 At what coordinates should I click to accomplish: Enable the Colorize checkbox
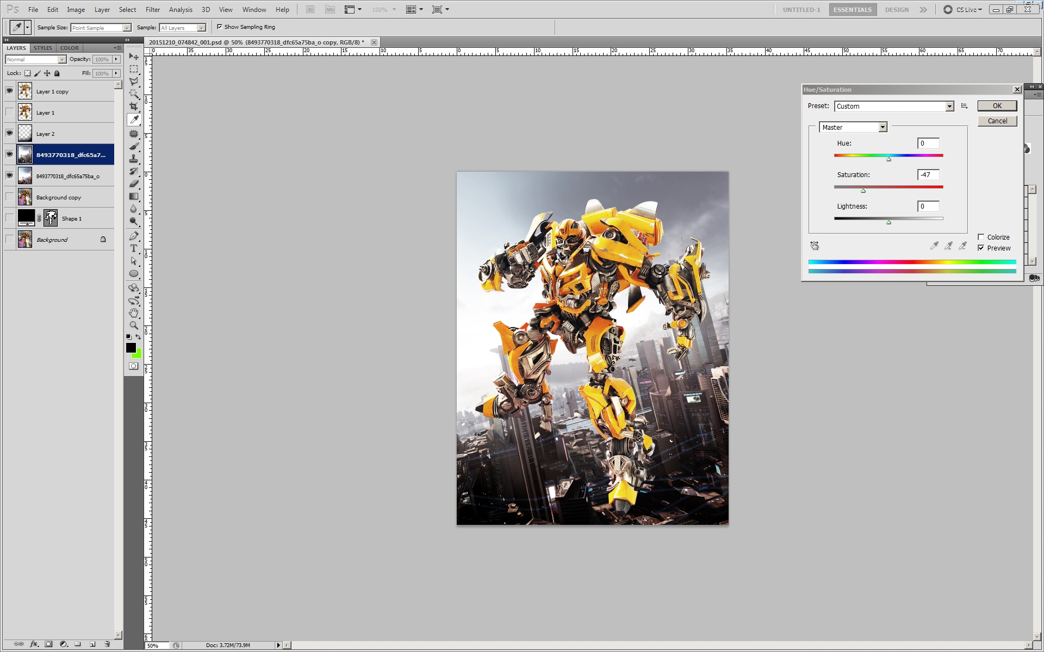981,237
